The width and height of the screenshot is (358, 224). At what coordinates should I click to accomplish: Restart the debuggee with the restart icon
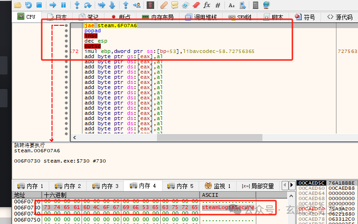[x=29, y=5]
